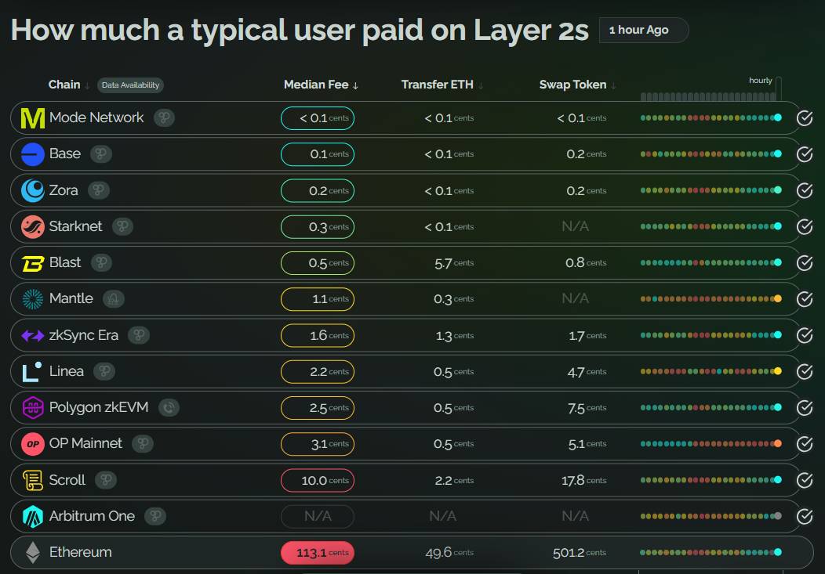Screen dimensions: 825x574
Task: Click the hourly timeline slider handle
Action: 779,88
